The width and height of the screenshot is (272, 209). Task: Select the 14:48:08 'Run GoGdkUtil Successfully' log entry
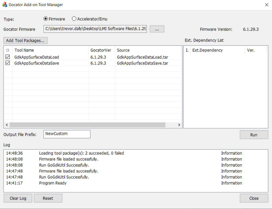136,165
